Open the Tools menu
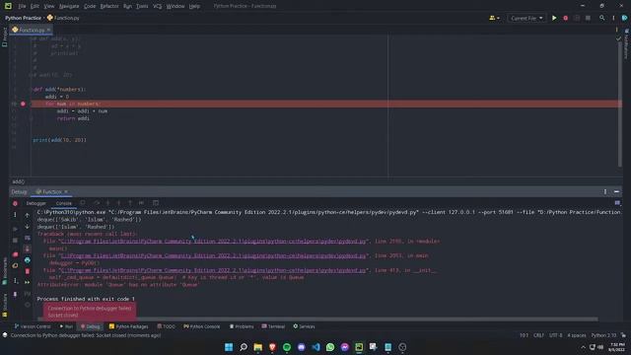This screenshot has width=631, height=355. coord(142,6)
